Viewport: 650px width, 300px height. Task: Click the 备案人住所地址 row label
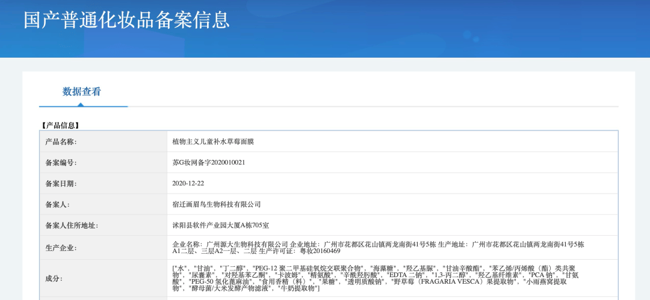point(72,226)
